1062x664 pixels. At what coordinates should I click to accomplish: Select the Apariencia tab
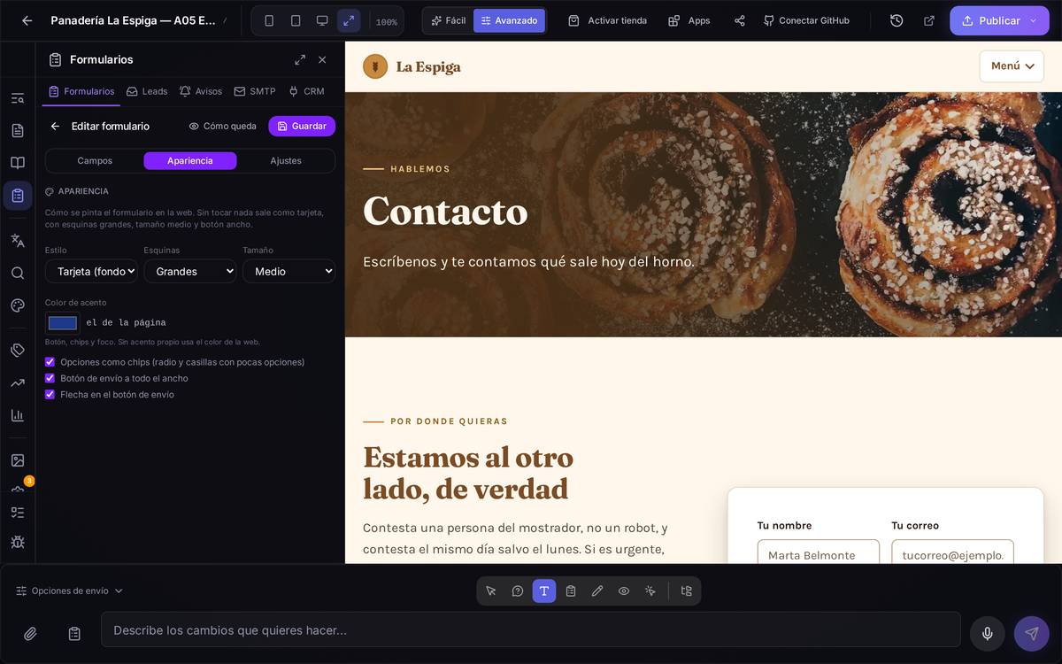point(190,160)
